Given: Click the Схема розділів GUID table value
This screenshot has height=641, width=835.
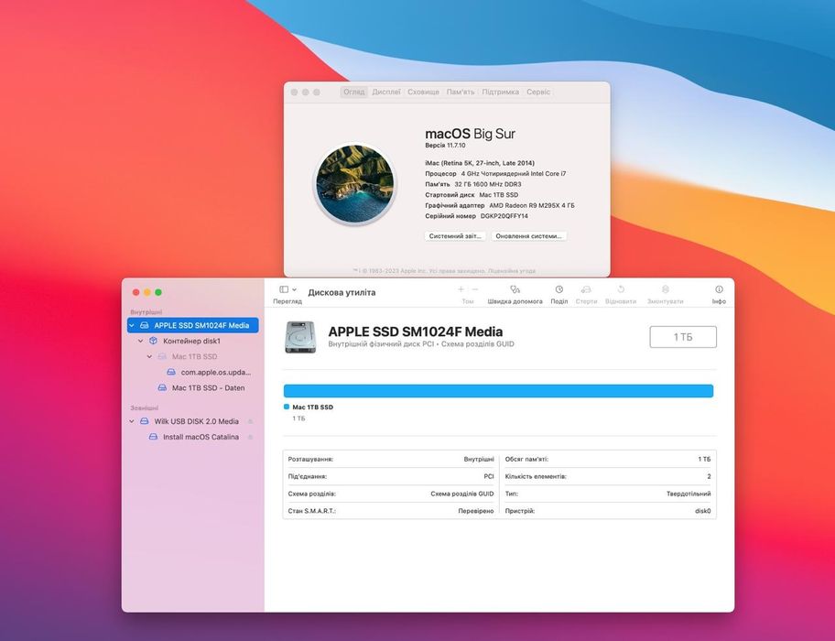Looking at the screenshot, I should pyautogui.click(x=462, y=494).
